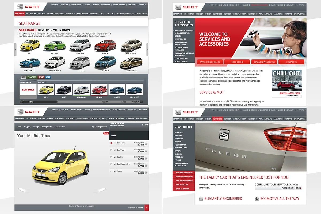The image size is (321, 214).
Task: Open the Mii Sport thumbnail in small cars
Action: pos(99,90)
